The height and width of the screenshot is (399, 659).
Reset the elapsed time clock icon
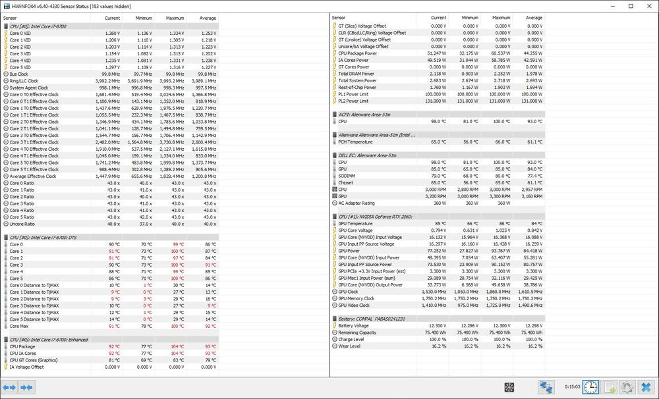[591, 387]
